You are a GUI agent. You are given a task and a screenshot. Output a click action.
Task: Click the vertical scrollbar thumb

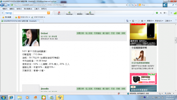click(176, 40)
